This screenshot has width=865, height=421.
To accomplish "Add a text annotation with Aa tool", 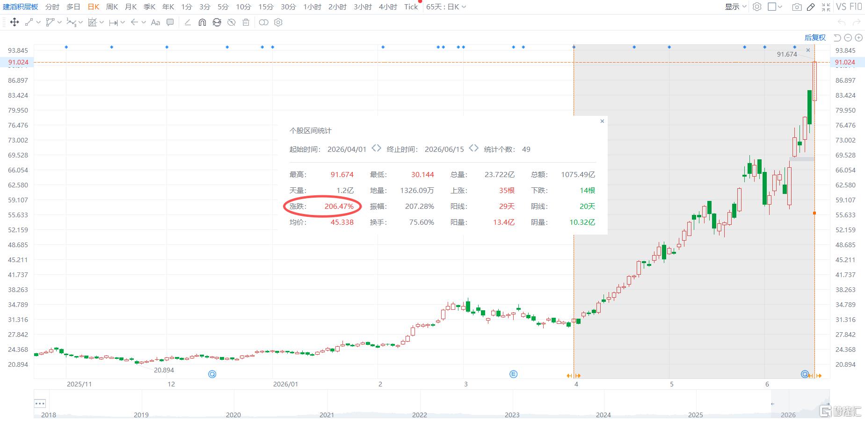I will (x=156, y=22).
